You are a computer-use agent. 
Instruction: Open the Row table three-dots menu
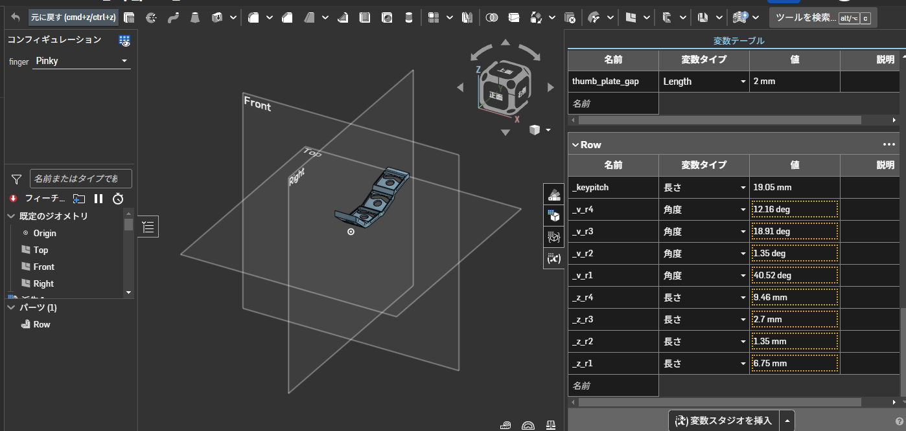(x=889, y=145)
